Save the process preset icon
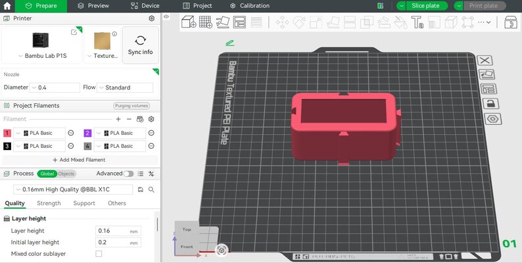Image resolution: width=522 pixels, height=263 pixels. [141, 189]
